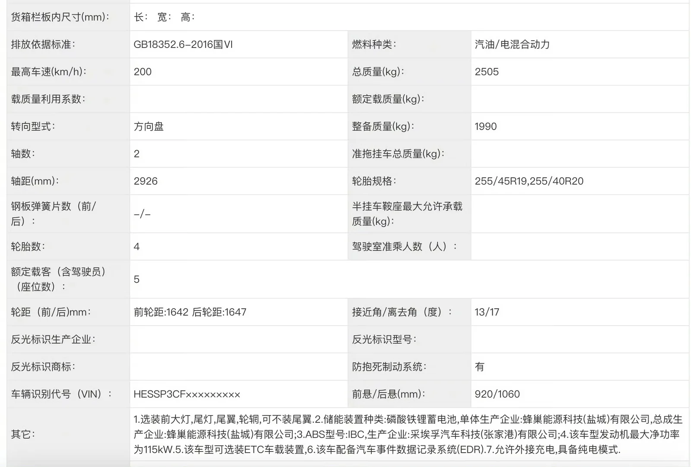Viewport: 691px width, 467px height.
Task: Select the emission standard value GB18352.6-2016国VI
Action: [x=183, y=45]
